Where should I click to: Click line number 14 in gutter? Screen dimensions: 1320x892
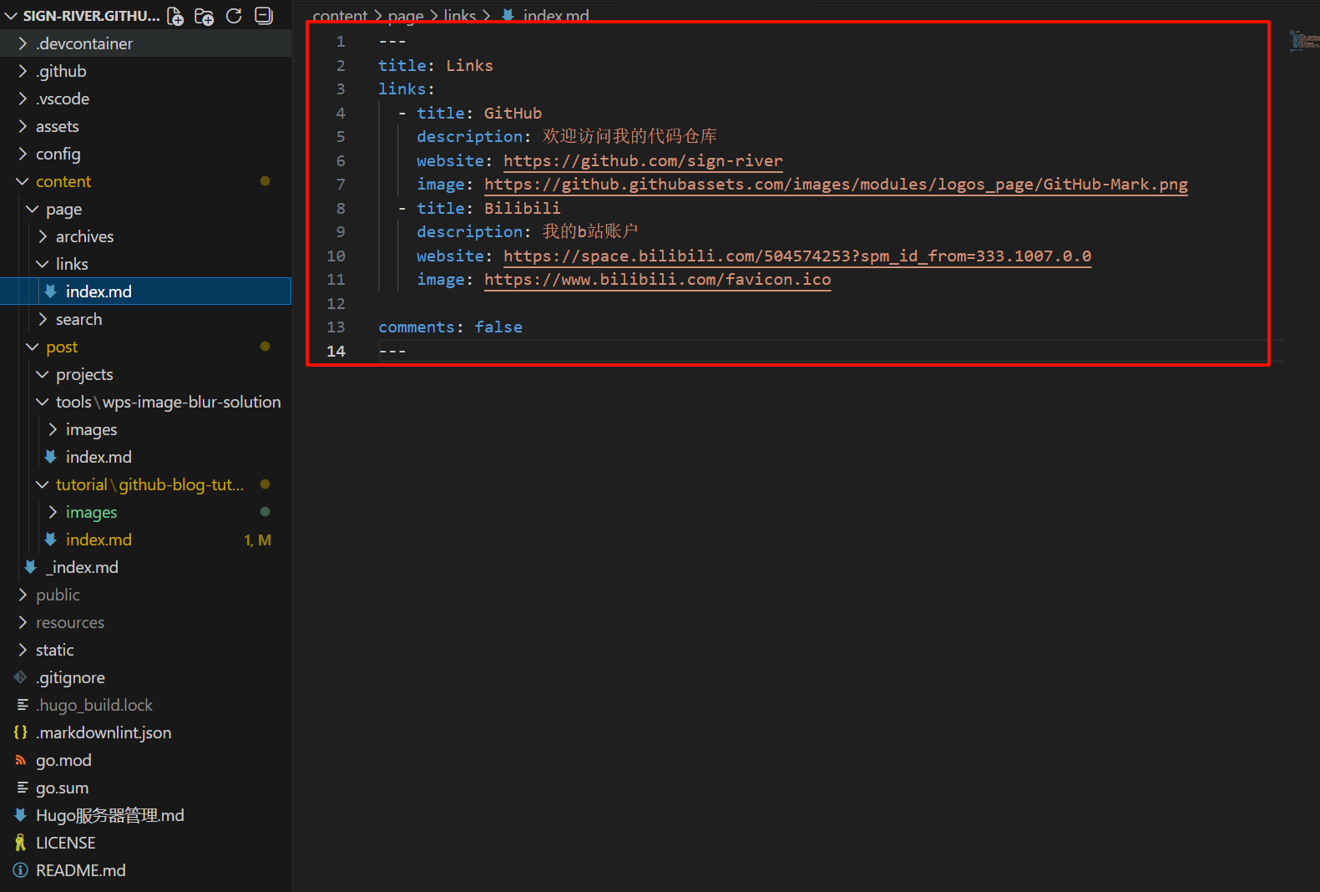tap(336, 351)
